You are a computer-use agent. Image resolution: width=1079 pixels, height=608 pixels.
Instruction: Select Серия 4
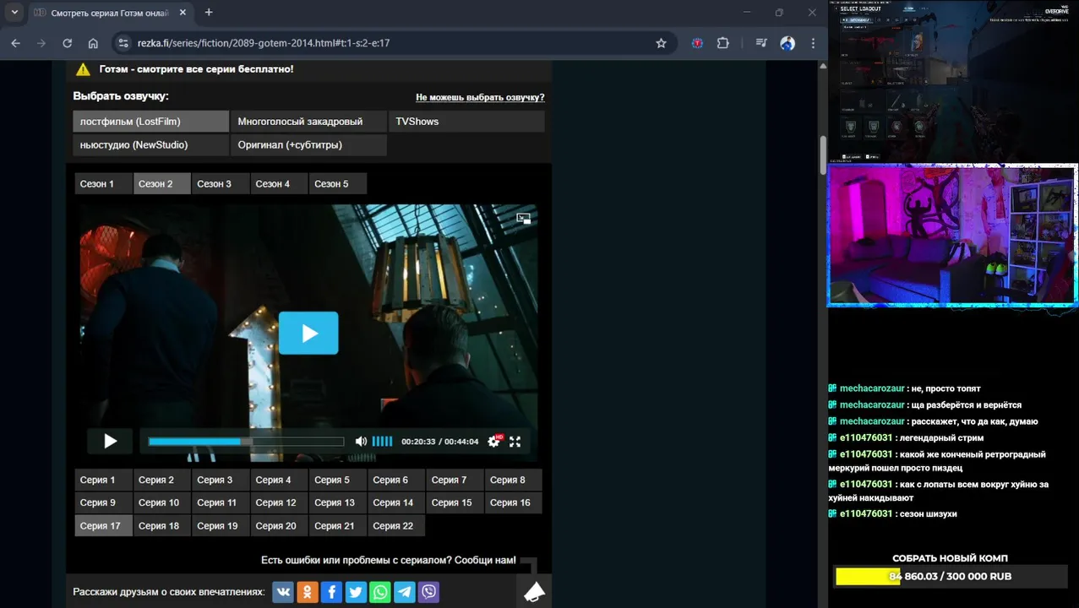[x=279, y=480]
